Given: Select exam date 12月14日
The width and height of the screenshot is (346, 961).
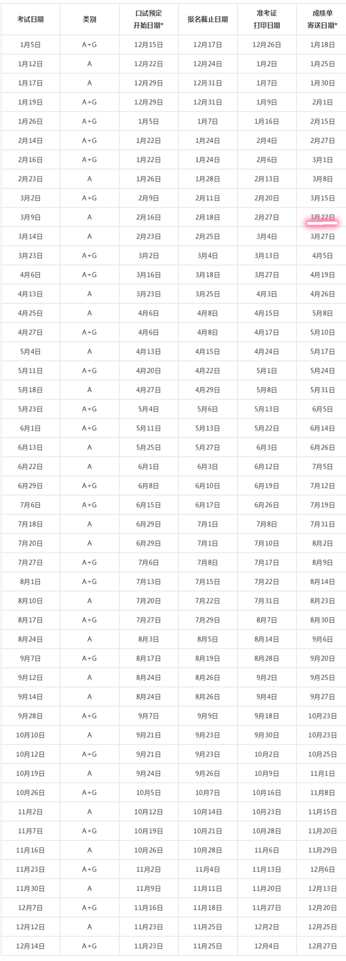Looking at the screenshot, I should [31, 946].
